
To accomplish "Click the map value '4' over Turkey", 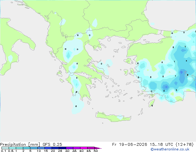I will coord(186,61).
